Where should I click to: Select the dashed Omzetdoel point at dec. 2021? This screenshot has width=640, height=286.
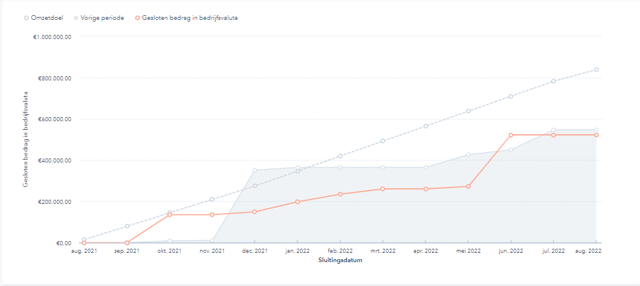click(x=255, y=186)
